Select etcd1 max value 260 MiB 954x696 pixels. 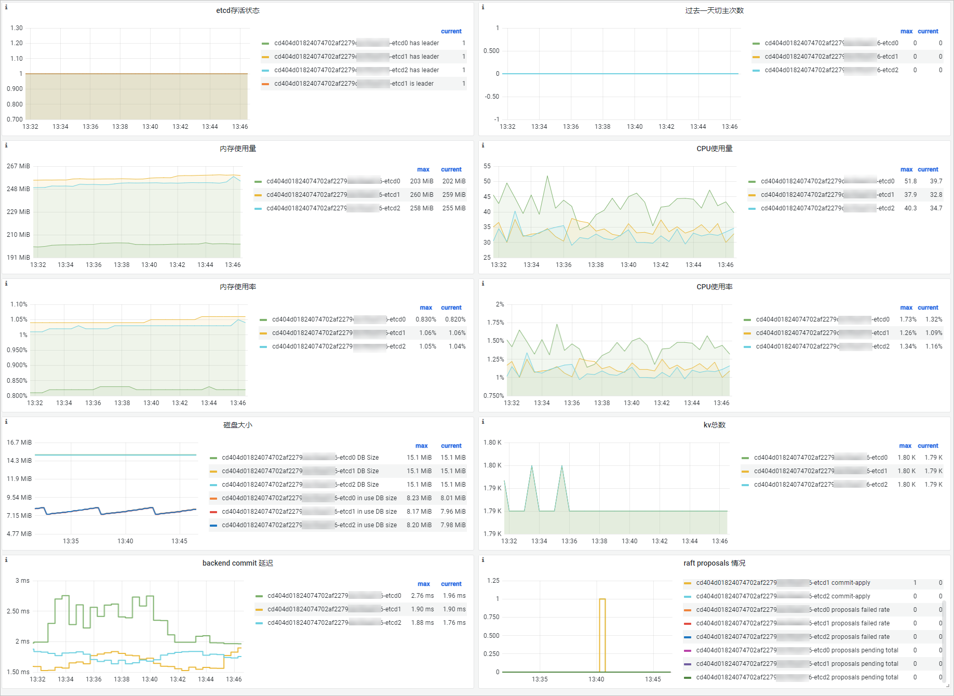[421, 195]
